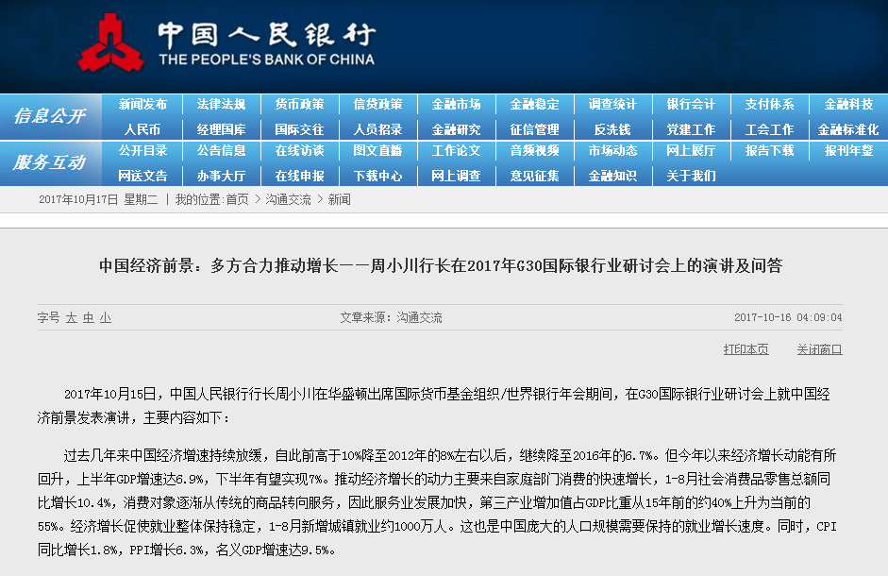The height and width of the screenshot is (576, 888).
Task: Open 党建工作 section
Action: [691, 129]
